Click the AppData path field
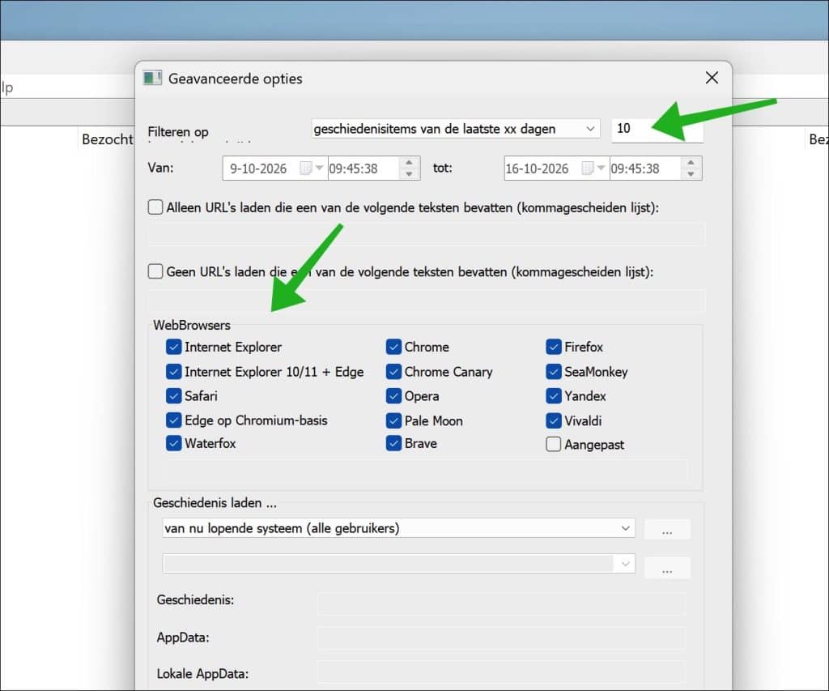 [502, 638]
